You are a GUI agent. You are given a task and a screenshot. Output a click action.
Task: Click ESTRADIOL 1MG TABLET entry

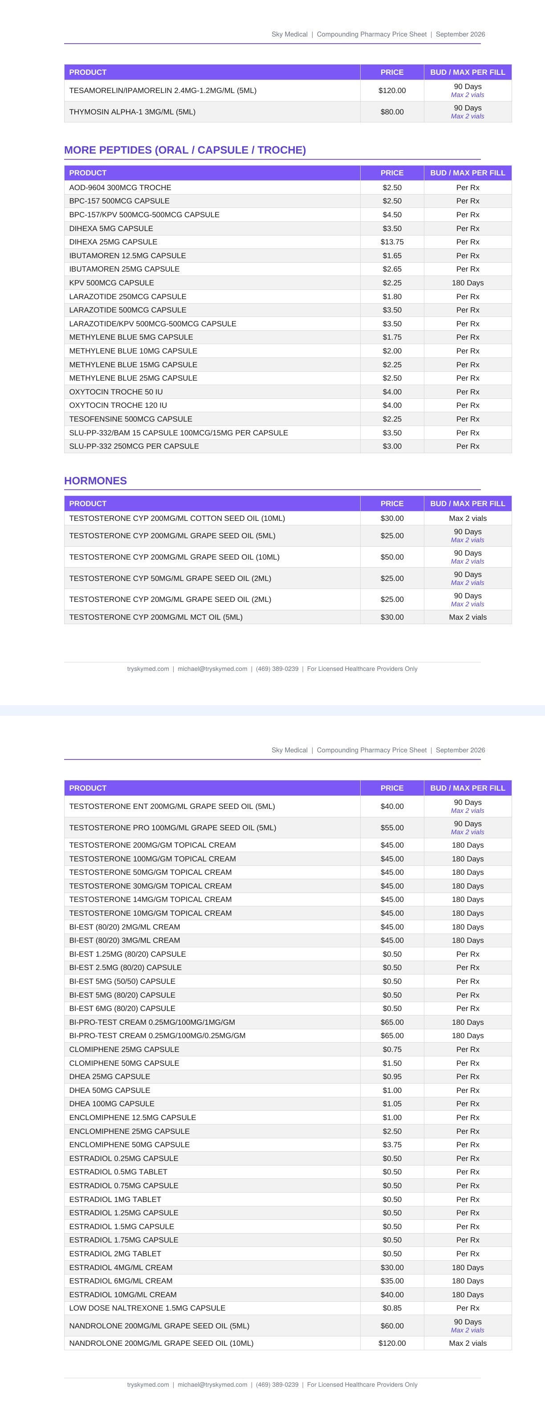pos(115,1199)
